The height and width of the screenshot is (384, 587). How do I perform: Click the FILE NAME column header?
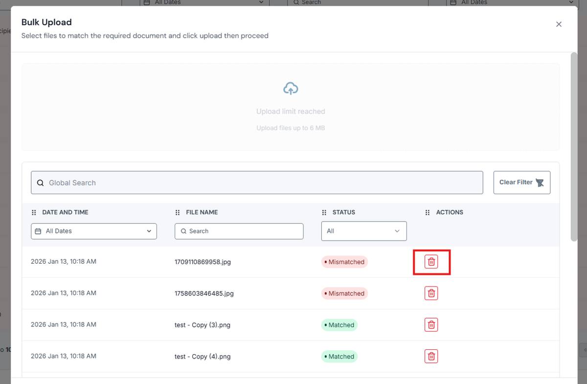[x=202, y=212]
